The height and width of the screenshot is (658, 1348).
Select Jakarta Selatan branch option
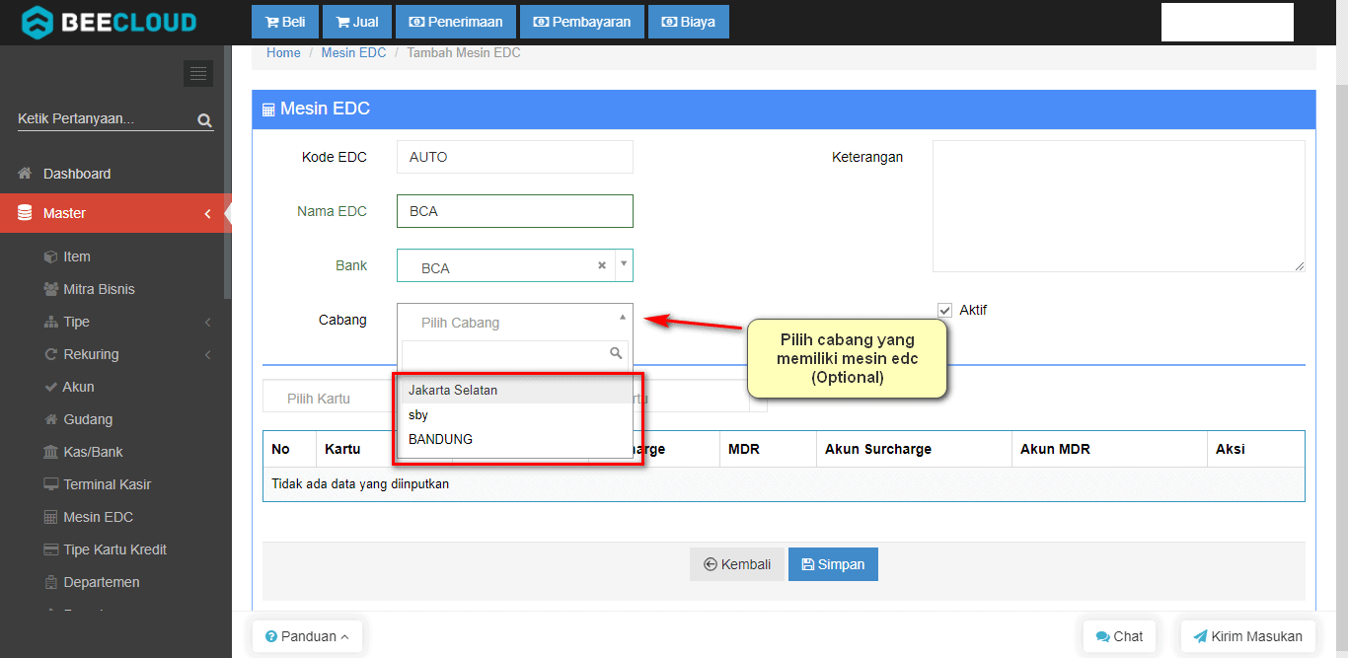click(515, 391)
